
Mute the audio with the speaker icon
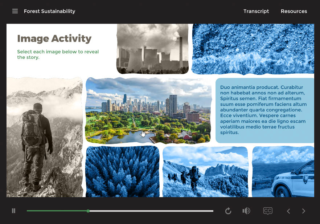click(246, 211)
